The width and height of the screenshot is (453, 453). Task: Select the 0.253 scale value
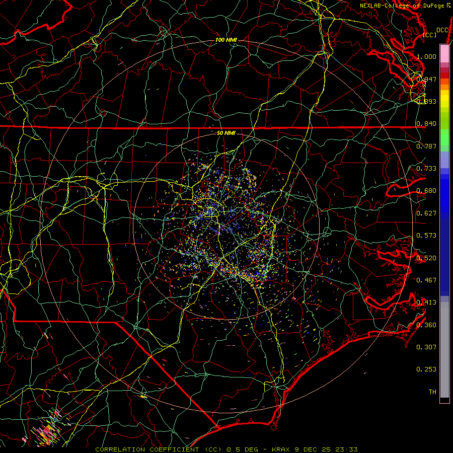point(426,369)
